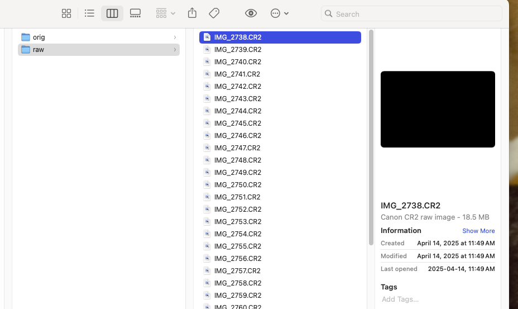Viewport: 518px width, 309px height.
Task: Select file IMG_2738.CR2
Action: 280,37
